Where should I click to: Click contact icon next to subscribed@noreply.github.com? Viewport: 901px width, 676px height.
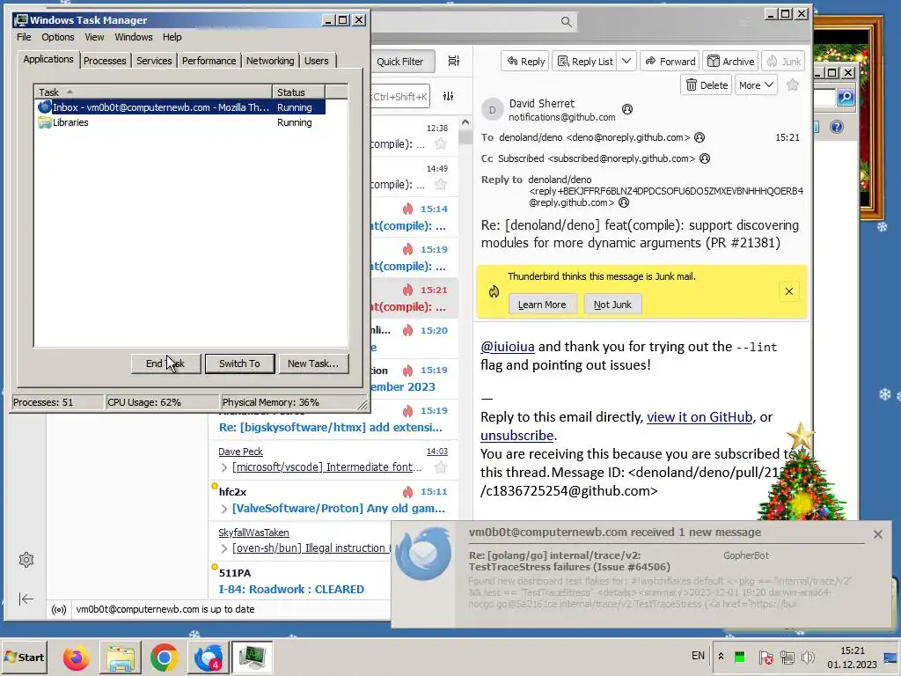(705, 158)
